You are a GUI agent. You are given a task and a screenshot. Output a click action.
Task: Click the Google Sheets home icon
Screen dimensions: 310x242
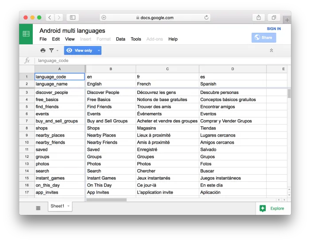pos(26,34)
